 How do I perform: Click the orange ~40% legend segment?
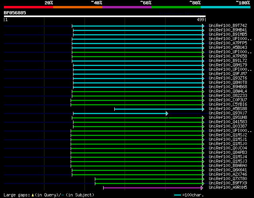coord(77,7)
